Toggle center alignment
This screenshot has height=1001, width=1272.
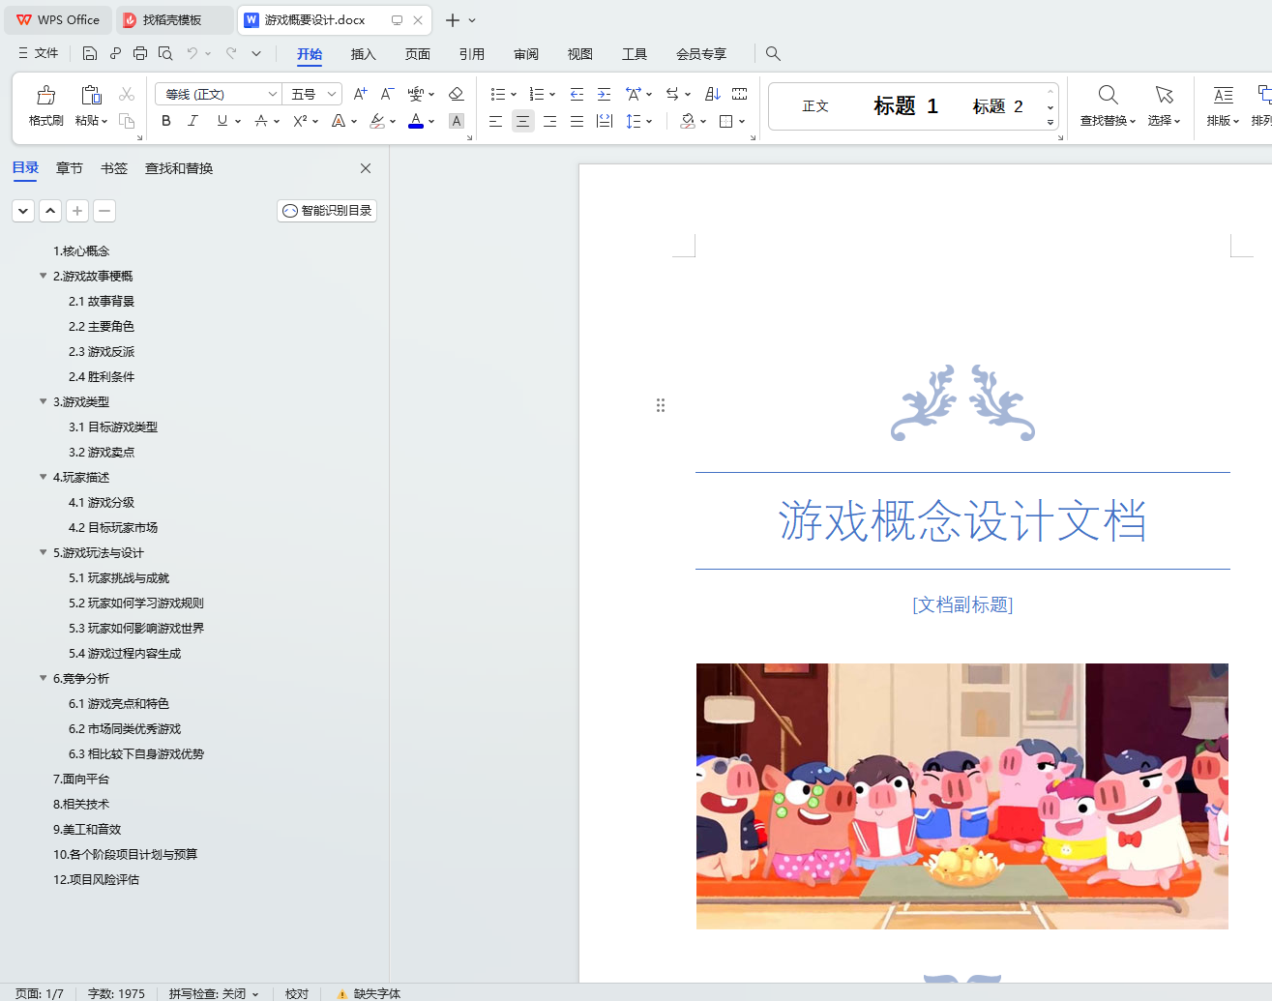[522, 121]
